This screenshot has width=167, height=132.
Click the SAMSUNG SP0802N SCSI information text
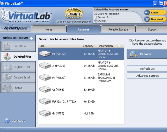106,78
